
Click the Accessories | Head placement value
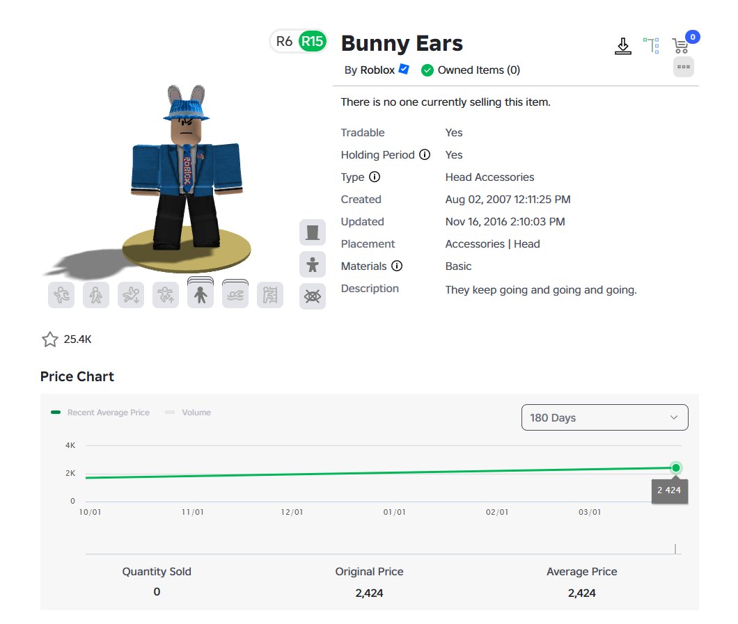tap(492, 244)
